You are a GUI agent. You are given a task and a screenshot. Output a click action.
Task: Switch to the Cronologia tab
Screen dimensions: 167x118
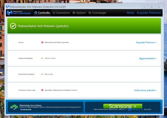tap(97, 13)
